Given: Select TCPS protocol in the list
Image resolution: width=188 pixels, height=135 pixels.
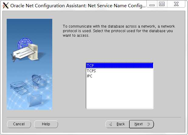Looking at the screenshot, I should (120, 71).
